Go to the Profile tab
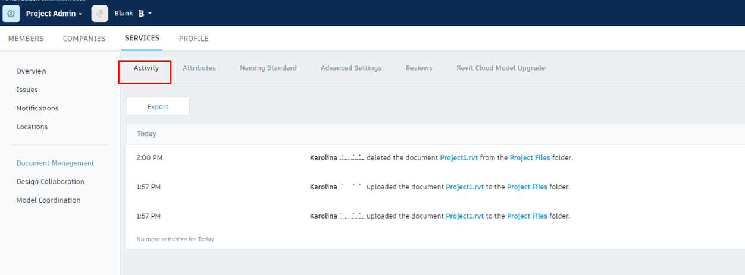 (193, 39)
